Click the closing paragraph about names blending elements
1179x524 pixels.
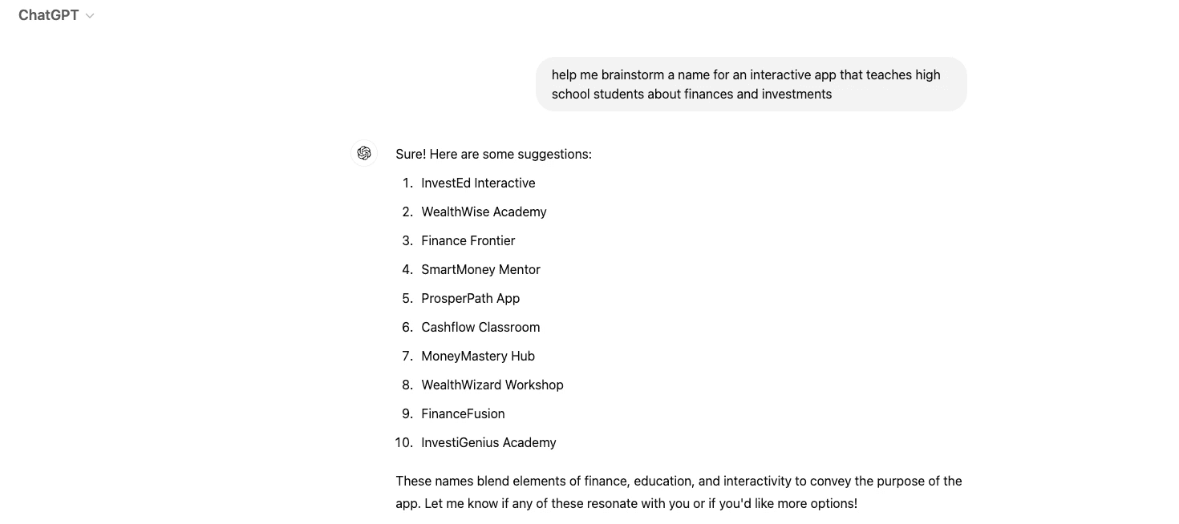679,492
